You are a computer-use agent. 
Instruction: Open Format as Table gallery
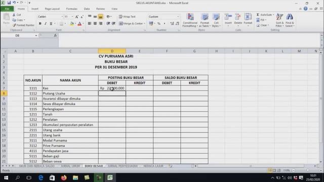205,20
